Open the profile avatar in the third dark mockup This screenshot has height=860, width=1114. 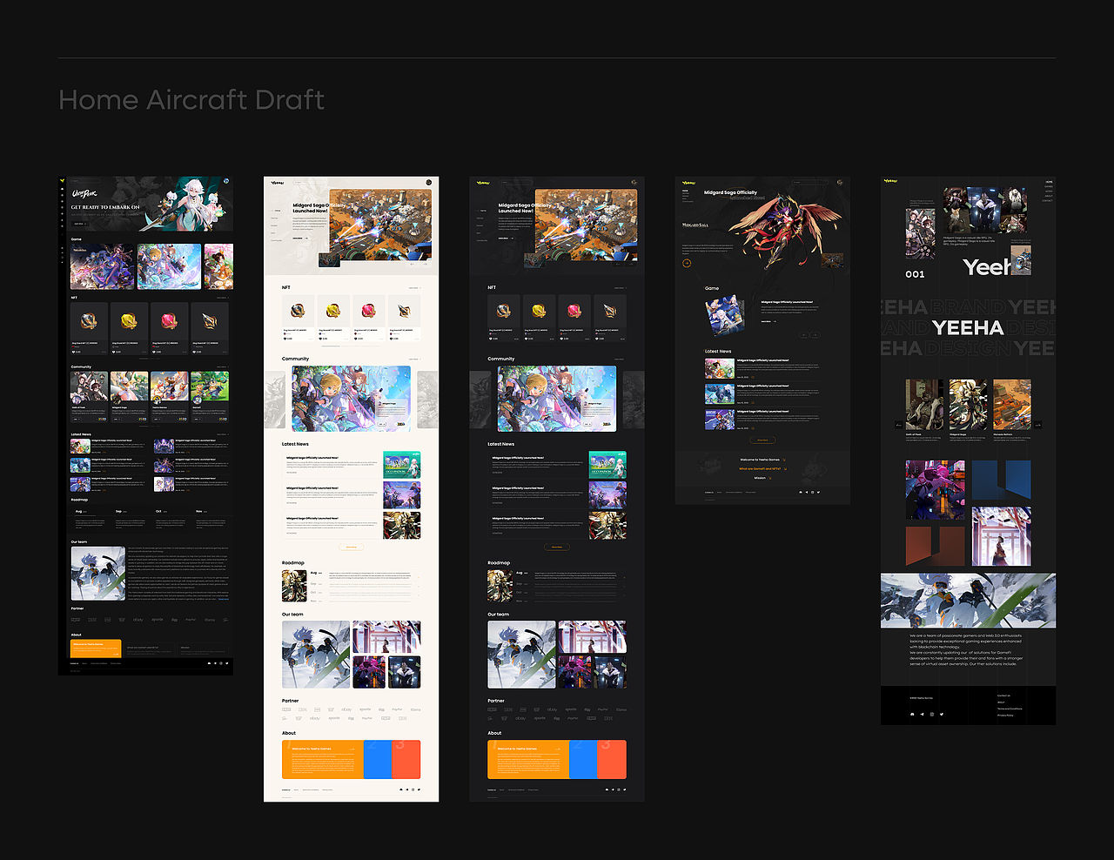[x=634, y=183]
